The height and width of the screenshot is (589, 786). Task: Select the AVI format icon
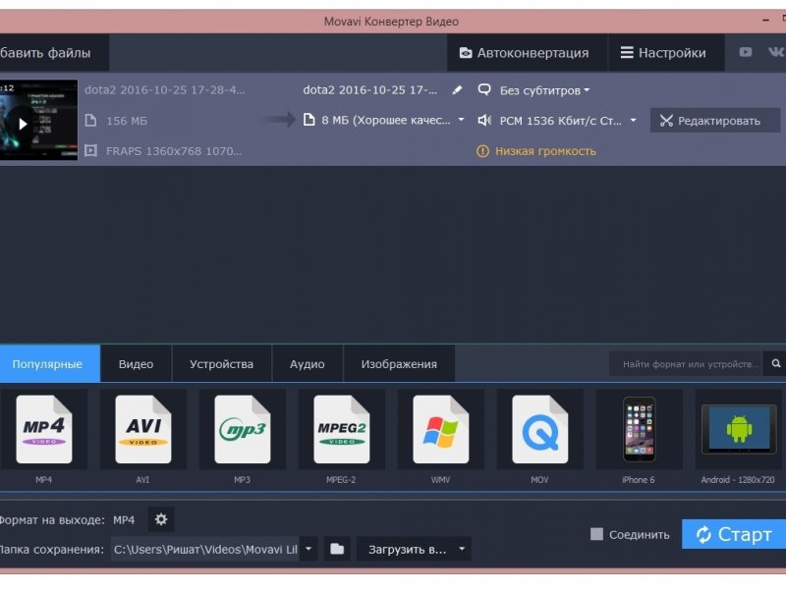pos(142,429)
